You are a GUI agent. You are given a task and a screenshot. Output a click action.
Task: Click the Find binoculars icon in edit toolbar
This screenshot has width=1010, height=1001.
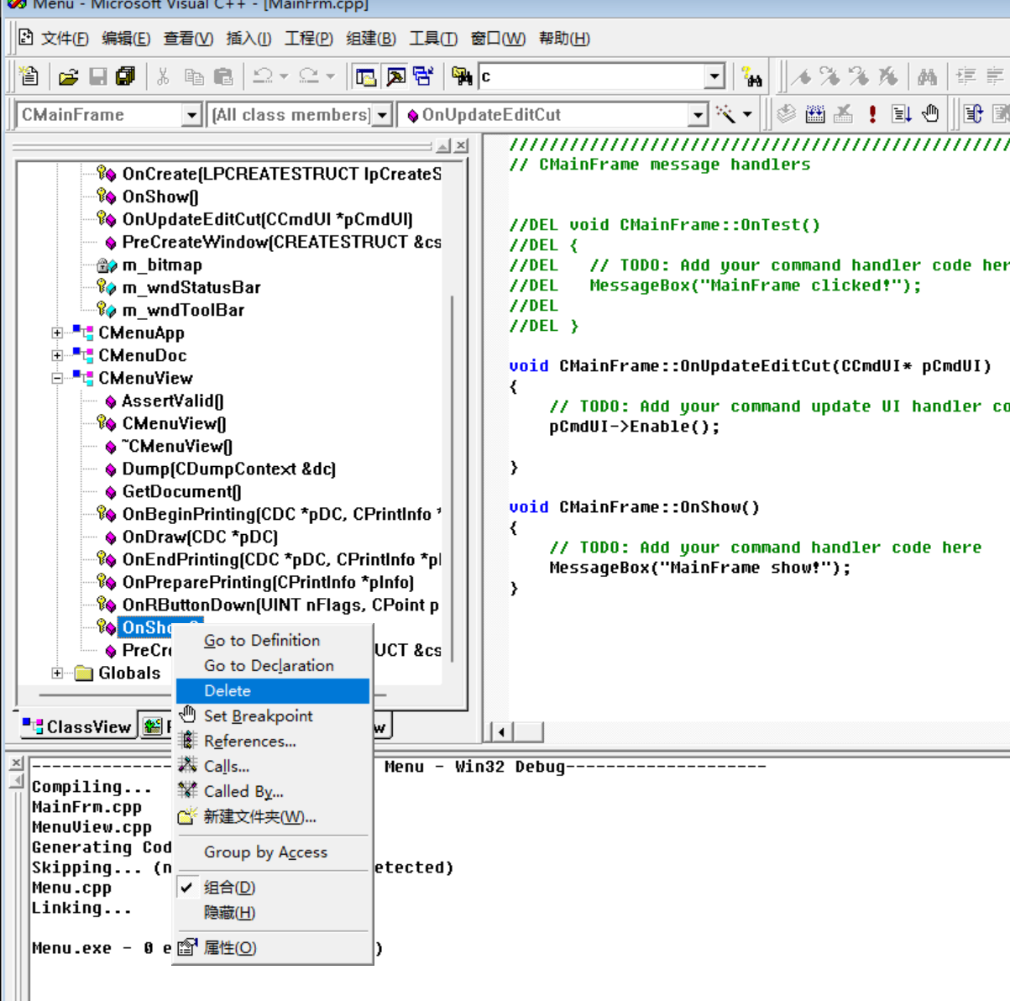coord(927,76)
